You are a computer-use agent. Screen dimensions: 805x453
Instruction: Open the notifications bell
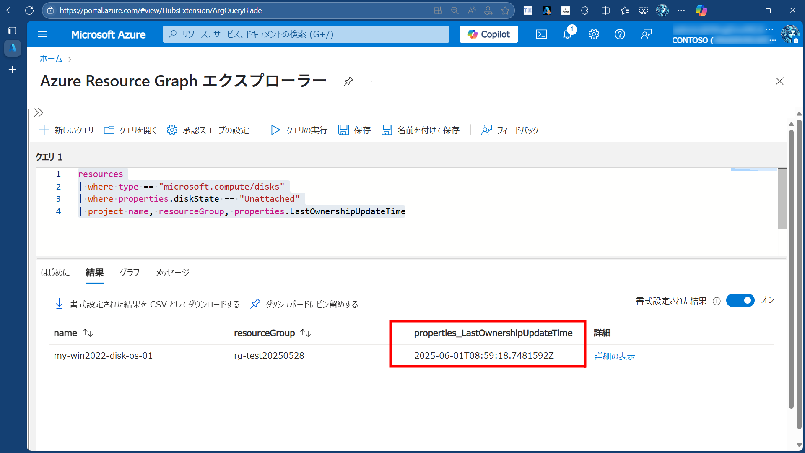point(568,34)
